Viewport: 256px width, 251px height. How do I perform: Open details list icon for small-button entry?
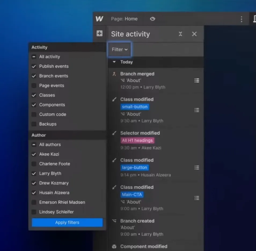click(x=197, y=110)
